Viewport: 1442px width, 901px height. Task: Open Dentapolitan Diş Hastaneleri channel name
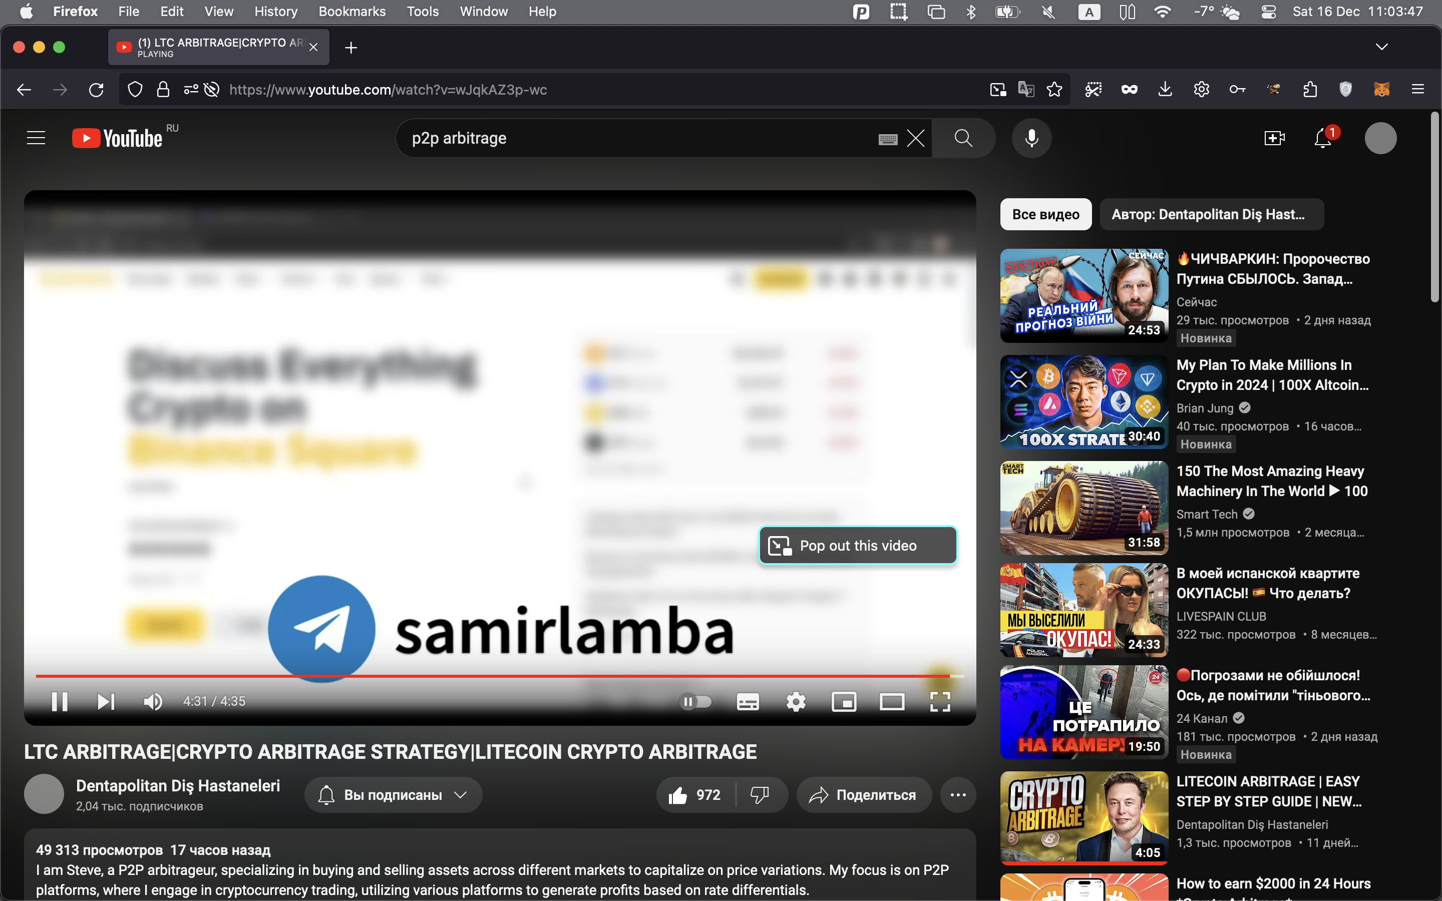(178, 786)
